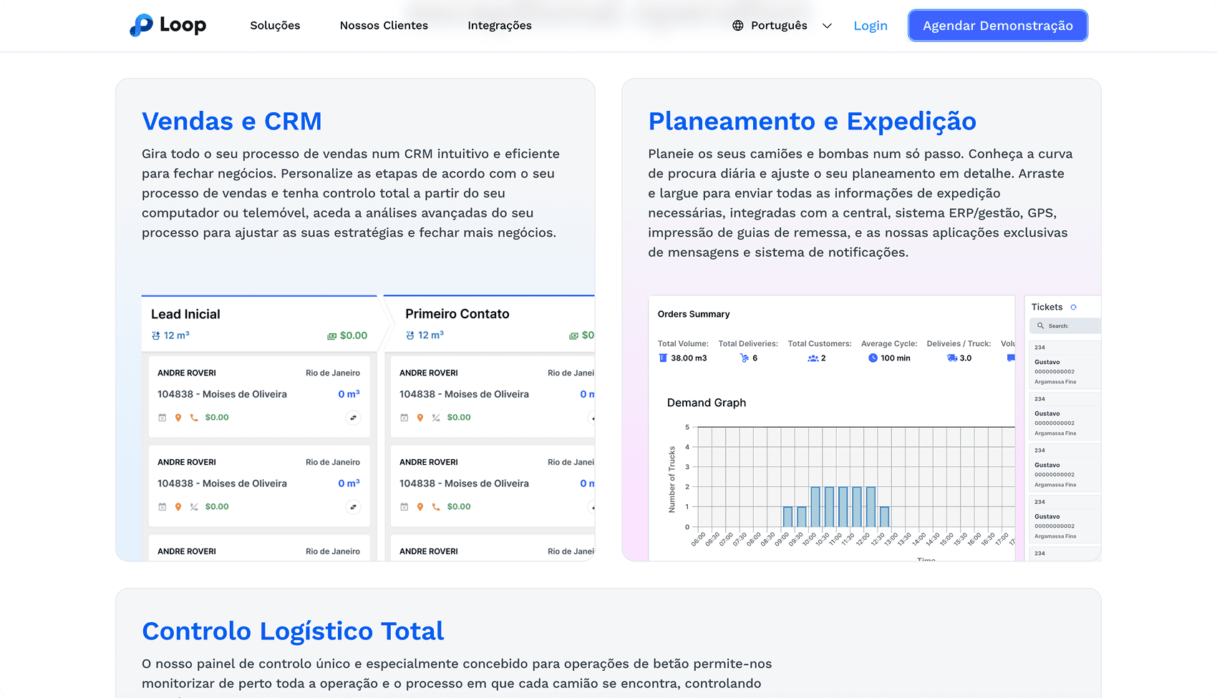Click the Loop logo in the header
The height and width of the screenshot is (698, 1217).
tap(168, 25)
